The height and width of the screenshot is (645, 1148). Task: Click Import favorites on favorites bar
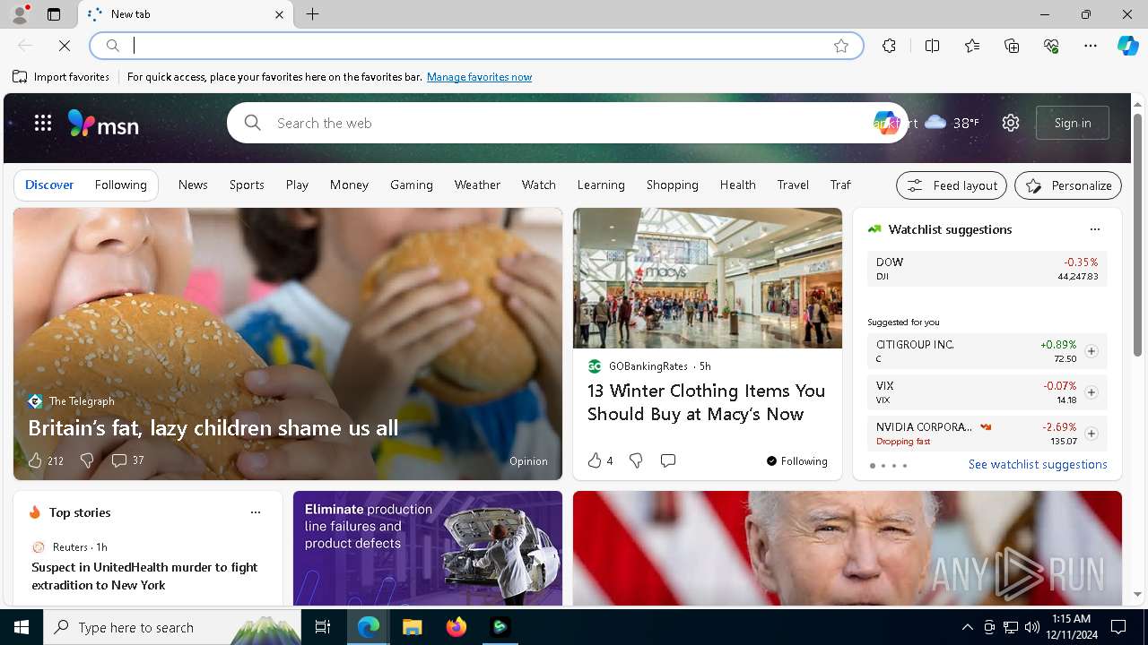(61, 77)
